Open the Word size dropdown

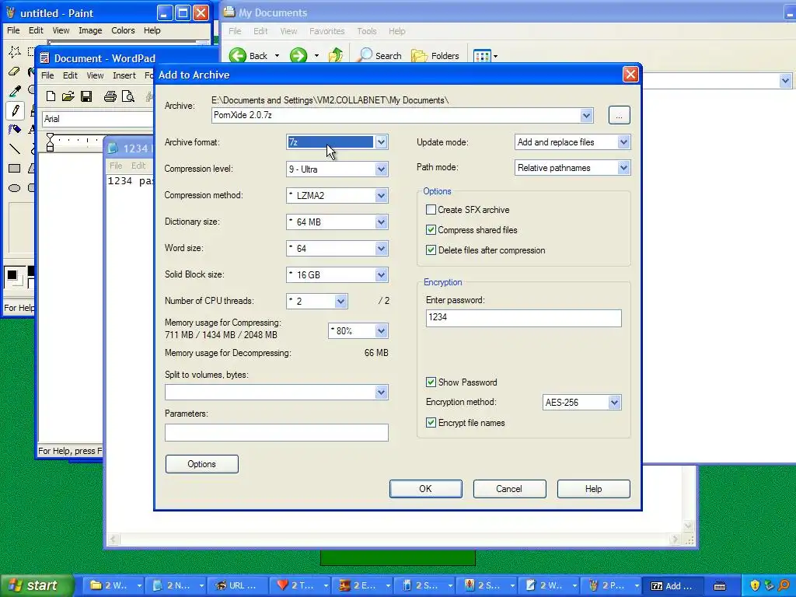tap(381, 248)
